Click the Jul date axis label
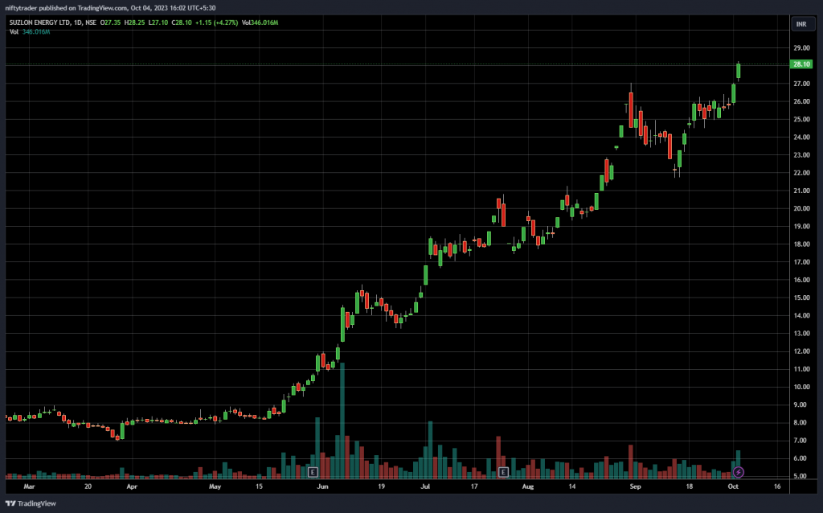 click(424, 486)
